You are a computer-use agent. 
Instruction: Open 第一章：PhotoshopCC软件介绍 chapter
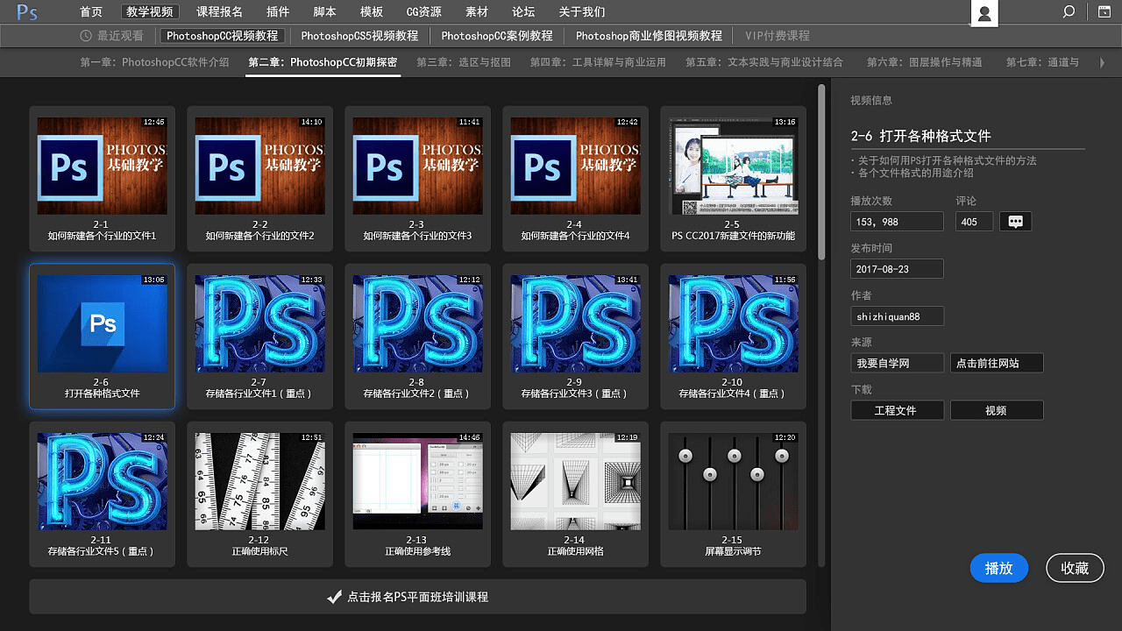tap(154, 62)
